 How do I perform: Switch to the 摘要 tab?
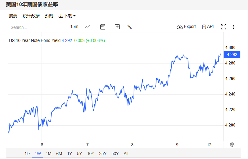click(13, 16)
